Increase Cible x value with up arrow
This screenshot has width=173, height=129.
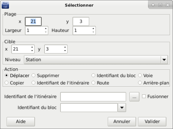point(32,47)
